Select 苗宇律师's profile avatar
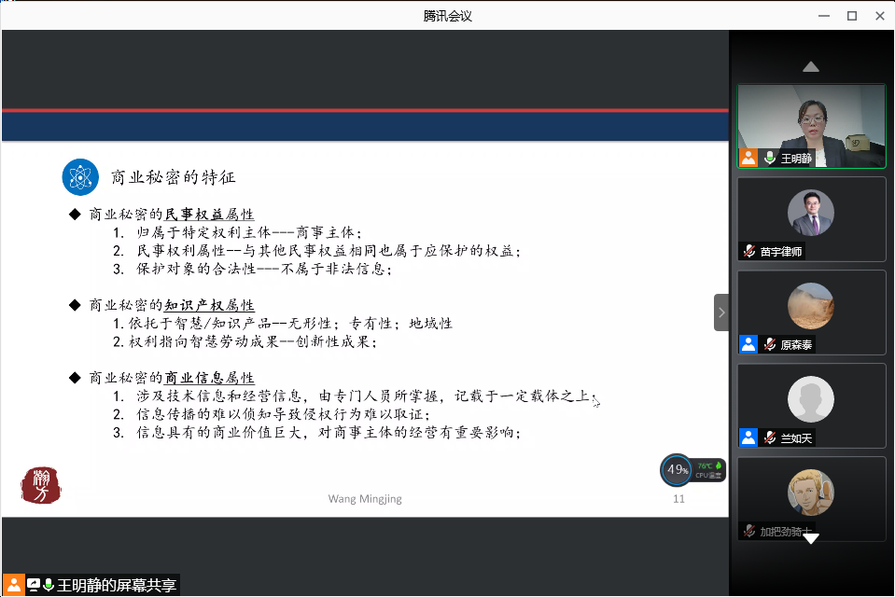 pos(810,213)
